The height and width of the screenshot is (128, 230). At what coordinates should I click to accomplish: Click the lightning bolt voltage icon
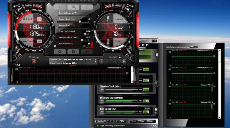pyautogui.click(x=108, y=18)
